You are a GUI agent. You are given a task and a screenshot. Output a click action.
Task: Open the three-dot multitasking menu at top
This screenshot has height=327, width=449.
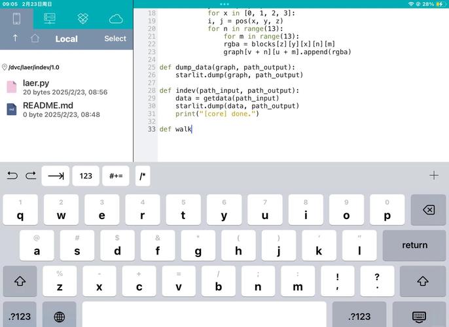[224, 4]
